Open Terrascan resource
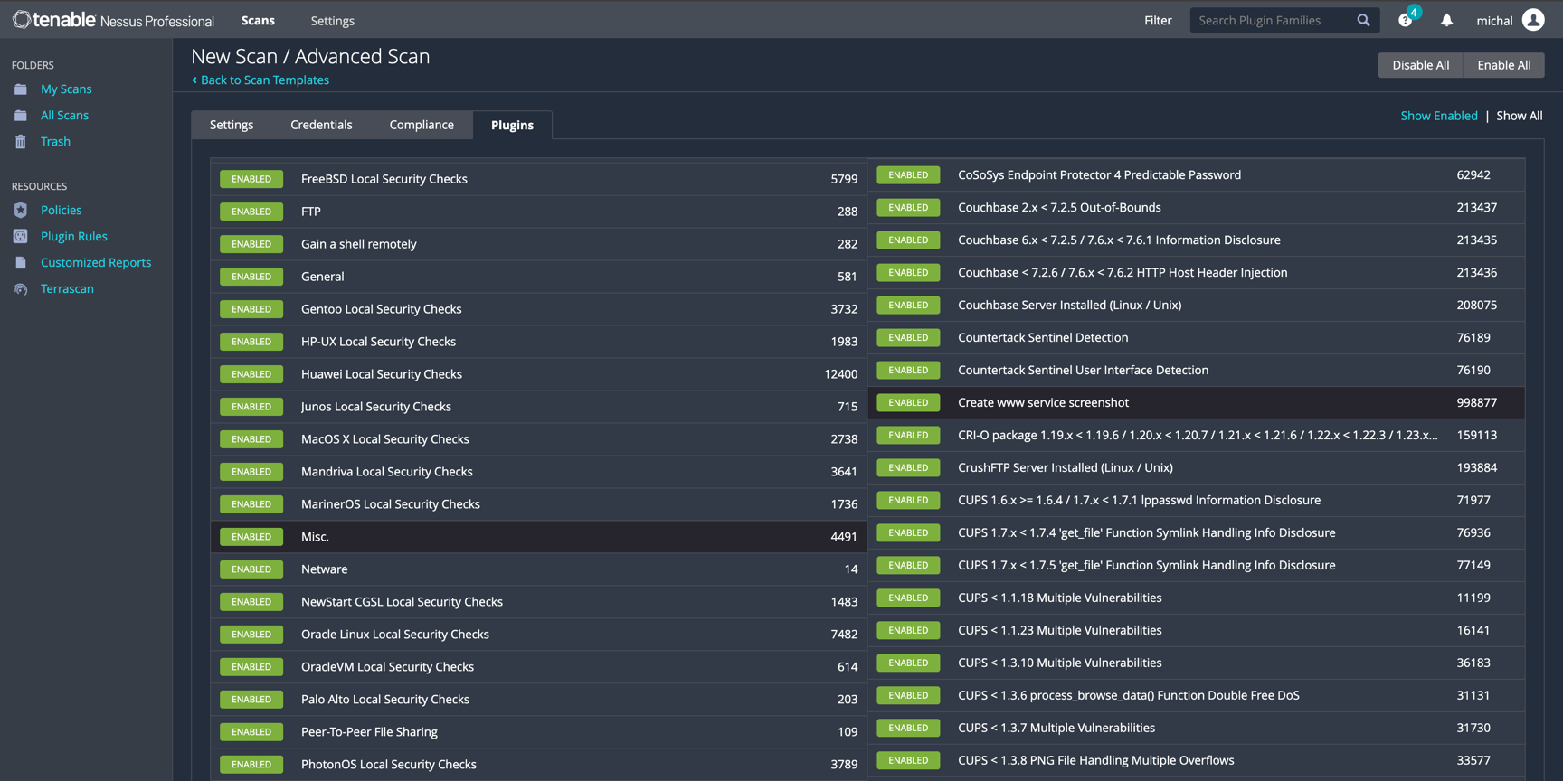The width and height of the screenshot is (1563, 781). click(x=67, y=289)
